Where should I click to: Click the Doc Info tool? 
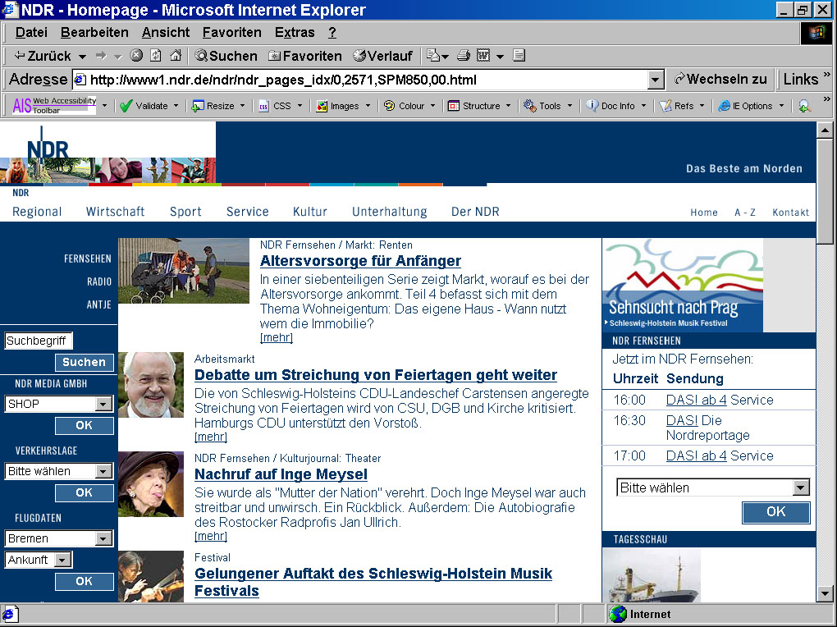click(611, 106)
